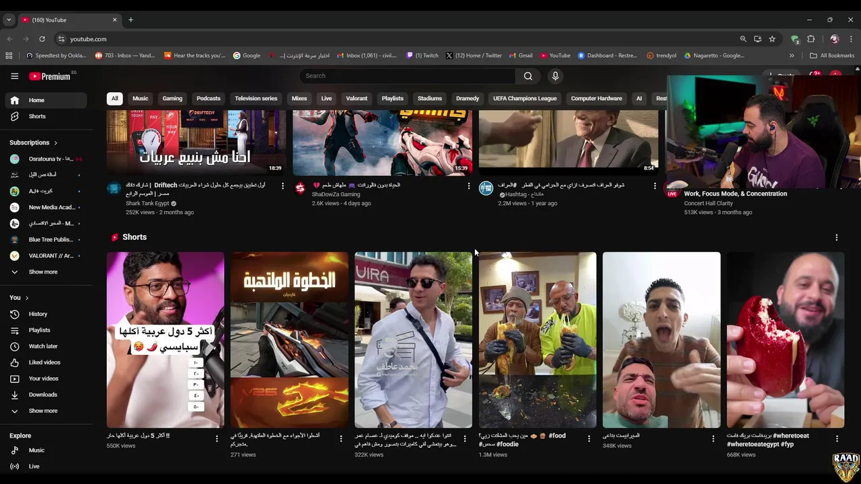
Task: Open a new Chrome tab
Action: coord(130,20)
